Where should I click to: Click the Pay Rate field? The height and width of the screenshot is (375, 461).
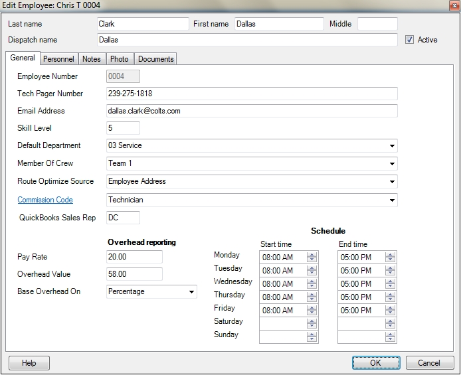tap(134, 257)
